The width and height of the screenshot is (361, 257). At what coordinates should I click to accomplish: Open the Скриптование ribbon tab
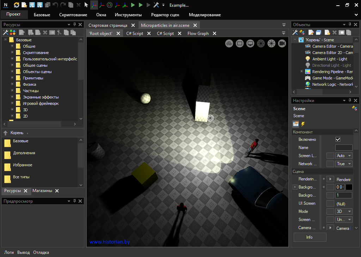click(x=73, y=15)
